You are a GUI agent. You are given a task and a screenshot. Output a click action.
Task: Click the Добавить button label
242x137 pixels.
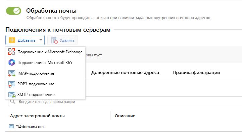coord(27,40)
